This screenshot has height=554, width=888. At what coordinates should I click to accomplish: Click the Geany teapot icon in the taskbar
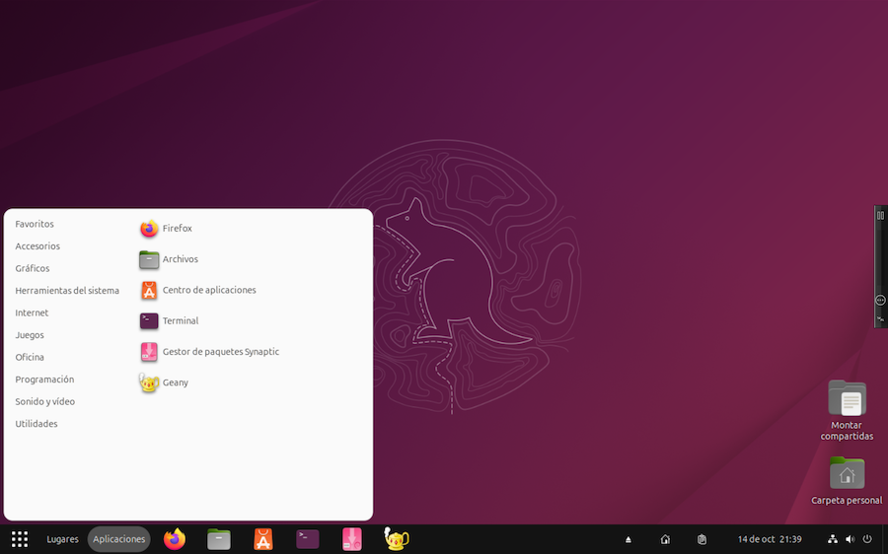397,539
